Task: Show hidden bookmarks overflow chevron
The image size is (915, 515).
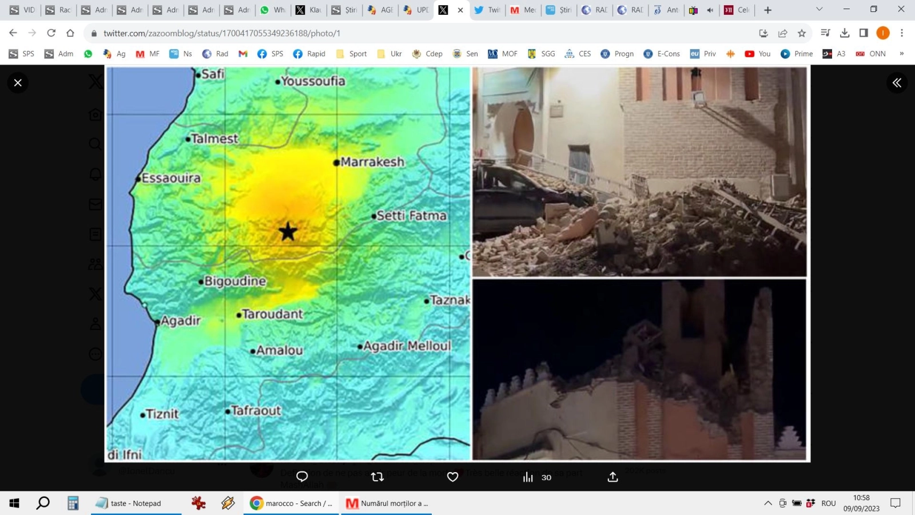Action: coord(902,54)
